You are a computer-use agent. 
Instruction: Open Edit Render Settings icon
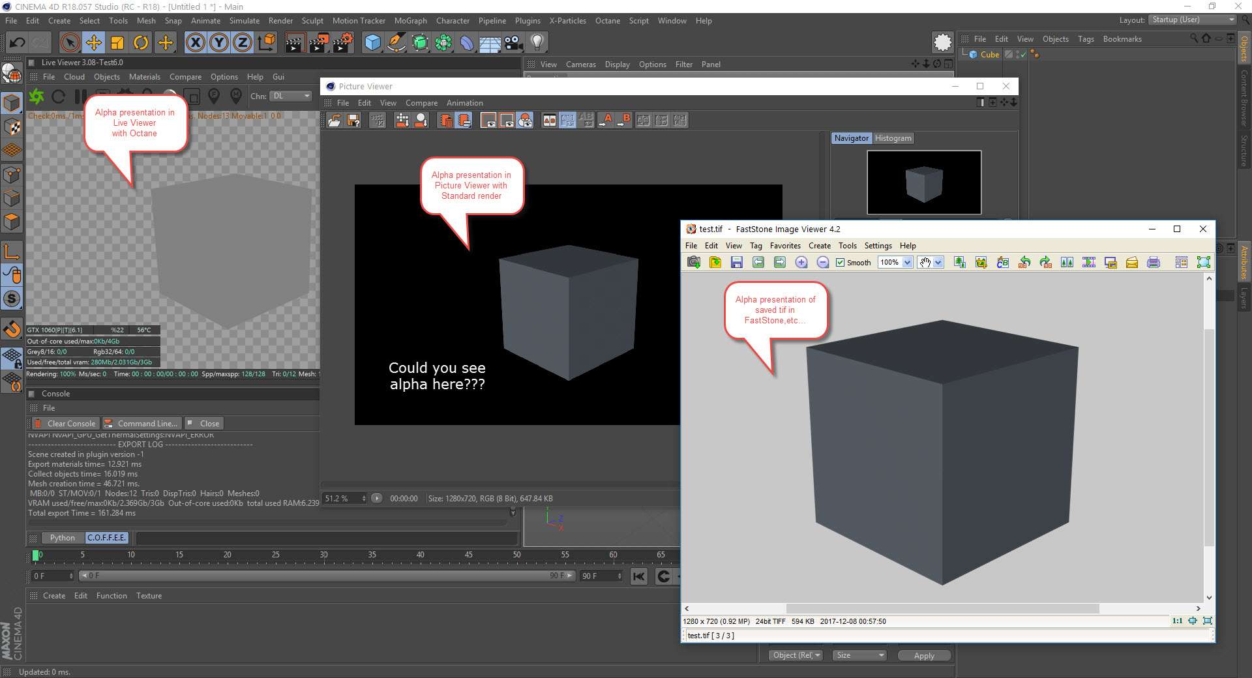[343, 43]
